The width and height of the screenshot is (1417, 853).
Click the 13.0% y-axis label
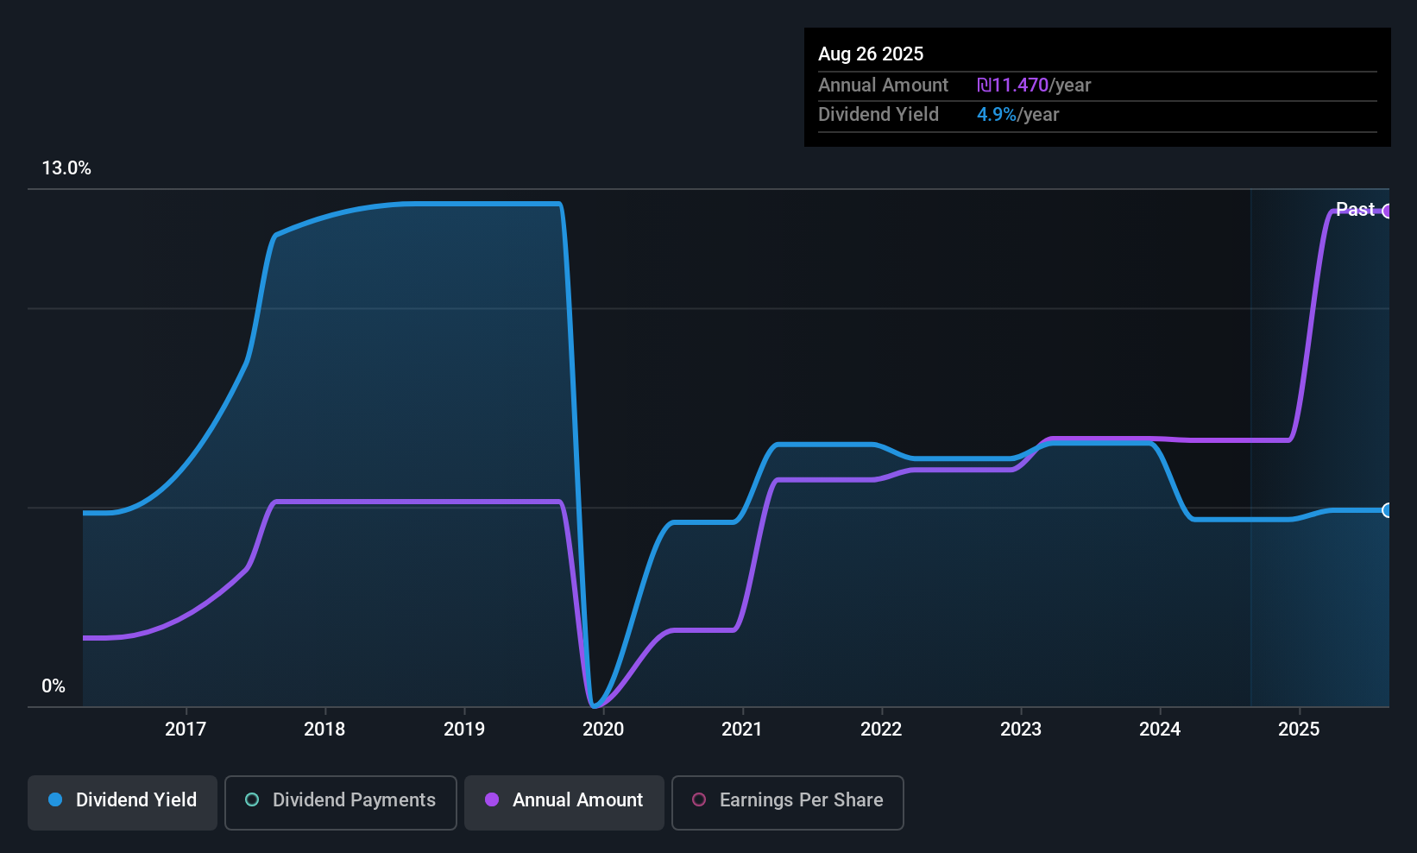point(66,168)
